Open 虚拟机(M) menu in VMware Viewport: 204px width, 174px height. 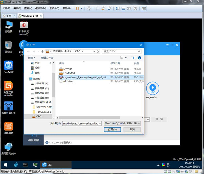tap(40, 8)
